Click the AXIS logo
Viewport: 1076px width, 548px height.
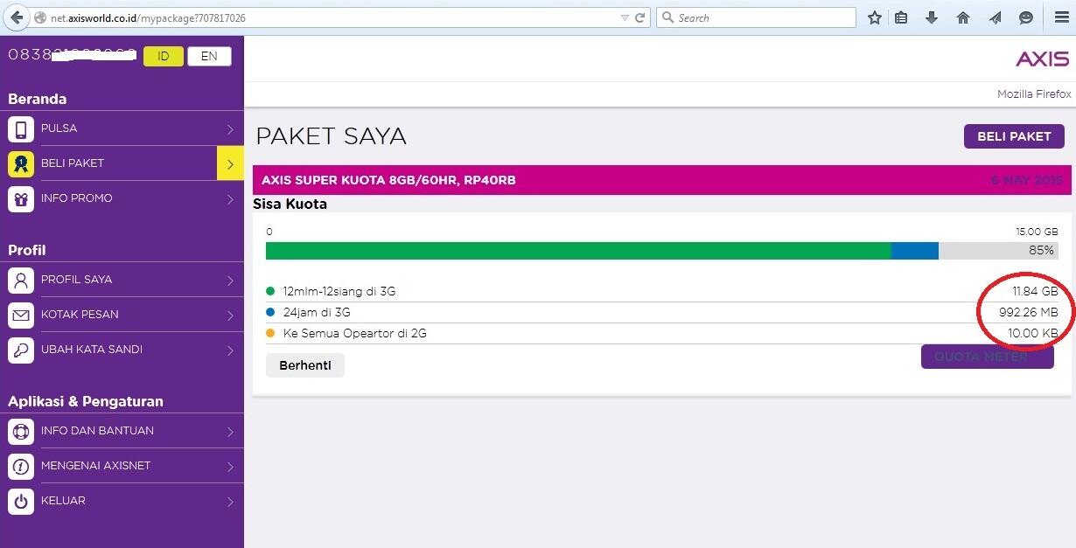(x=1042, y=59)
